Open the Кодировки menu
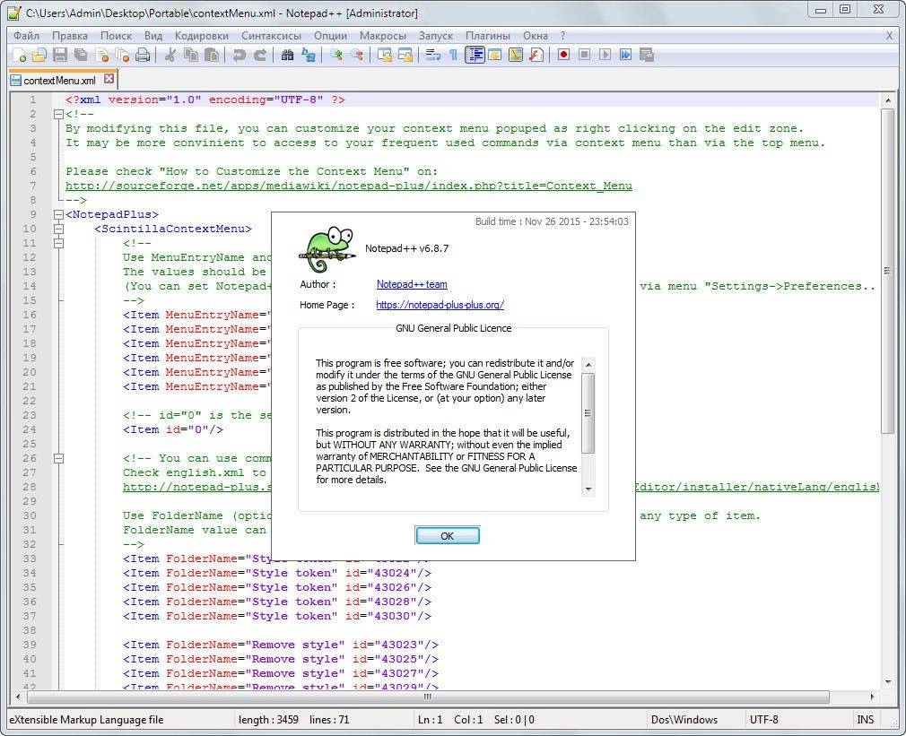Viewport: 906px width, 736px height. 202,36
